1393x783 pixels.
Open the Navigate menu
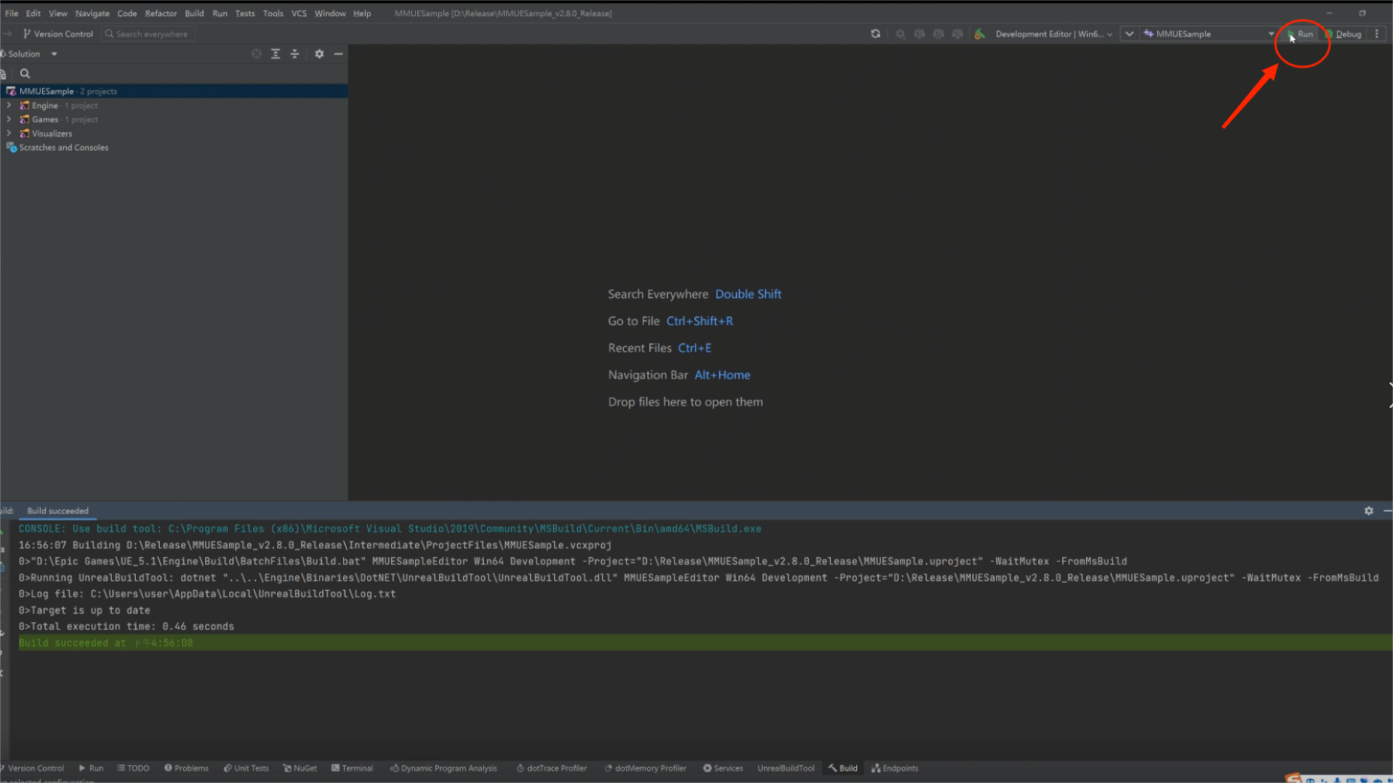[x=92, y=13]
